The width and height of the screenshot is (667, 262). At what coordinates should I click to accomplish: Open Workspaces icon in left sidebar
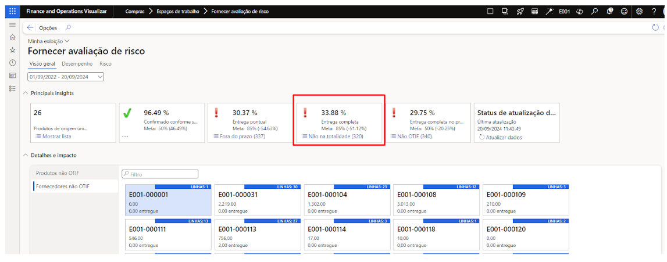(12, 76)
